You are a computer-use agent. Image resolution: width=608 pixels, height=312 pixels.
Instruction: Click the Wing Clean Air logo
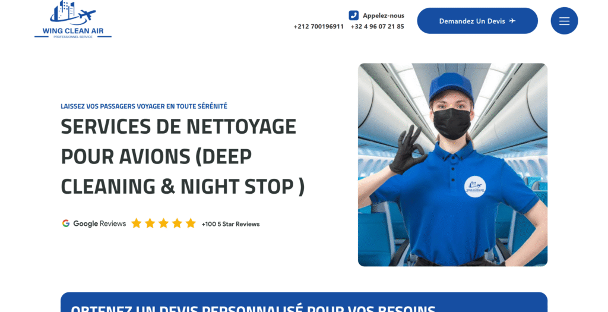[73, 20]
